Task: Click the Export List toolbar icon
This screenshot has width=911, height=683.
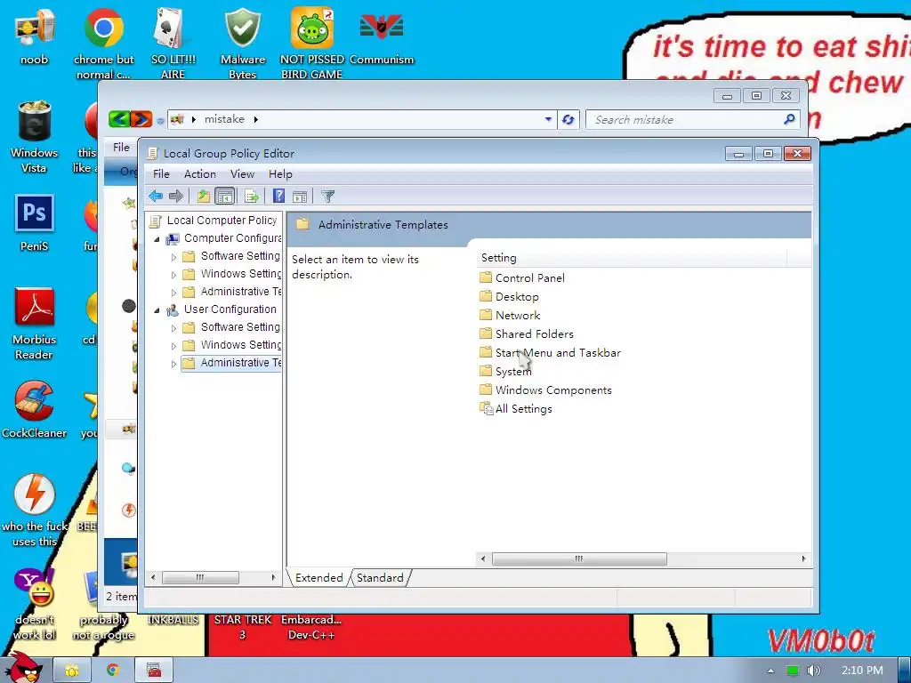Action: point(251,197)
